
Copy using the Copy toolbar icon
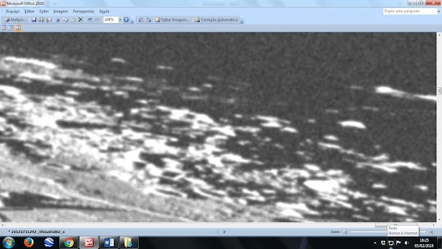coord(66,20)
